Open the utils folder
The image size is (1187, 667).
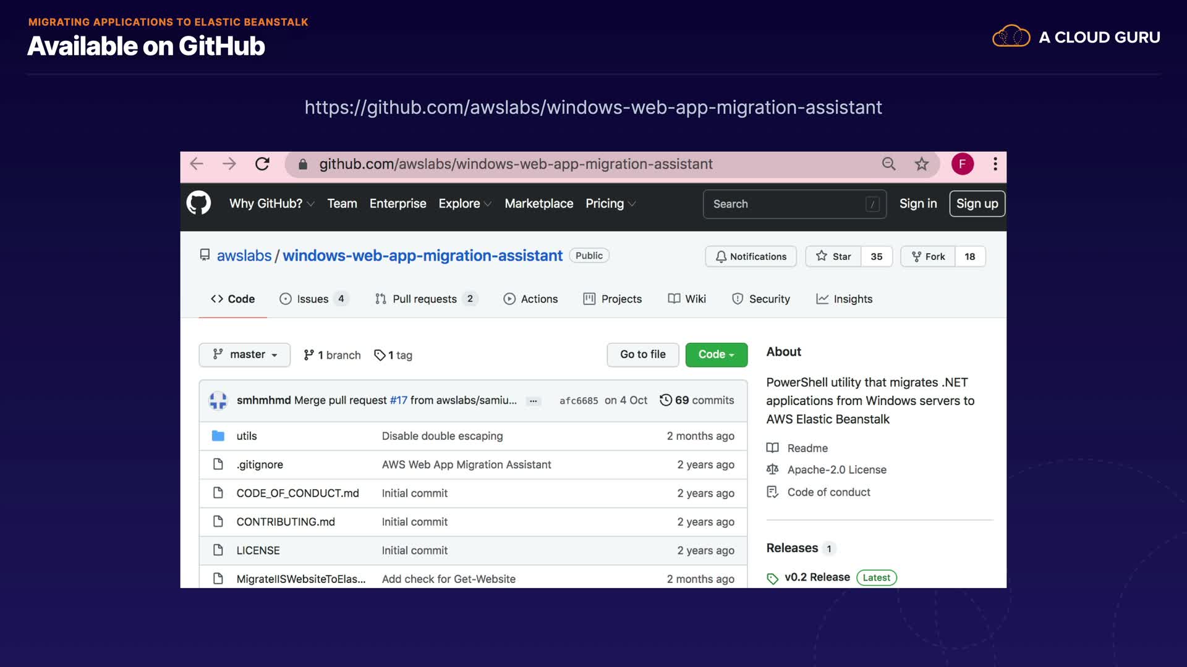(246, 436)
